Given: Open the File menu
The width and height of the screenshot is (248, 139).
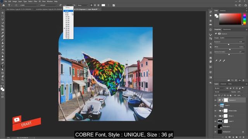Looking at the screenshot, I should coord(5,2).
